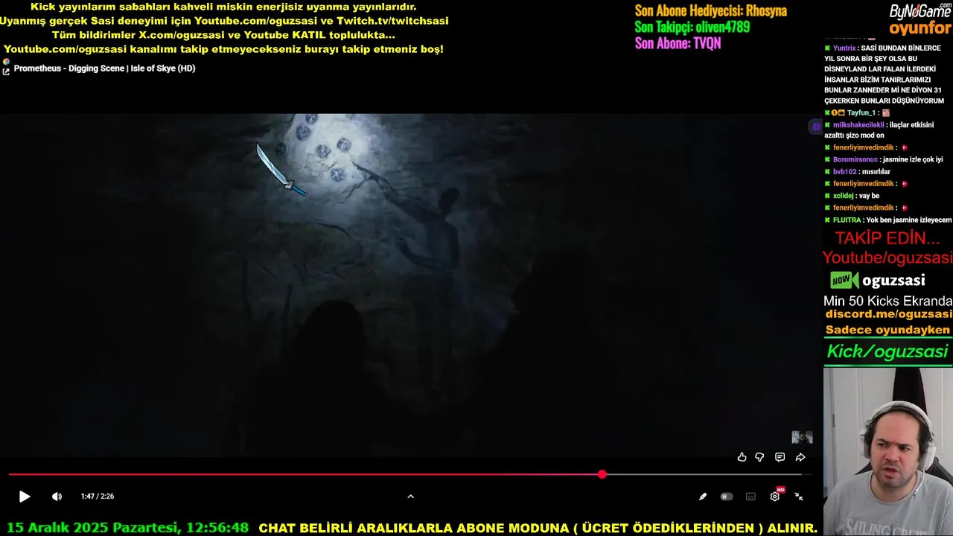Image resolution: width=953 pixels, height=536 pixels.
Task: Click the 'TAKİP EDİN...' red text
Action: [x=887, y=239]
